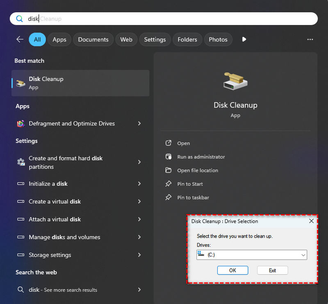This screenshot has height=304, width=328.
Task: Click the Create a virtual disk text
Action: coord(55,201)
